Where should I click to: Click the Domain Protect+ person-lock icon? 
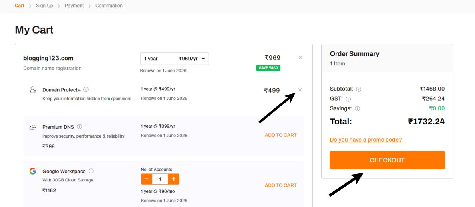tap(33, 90)
